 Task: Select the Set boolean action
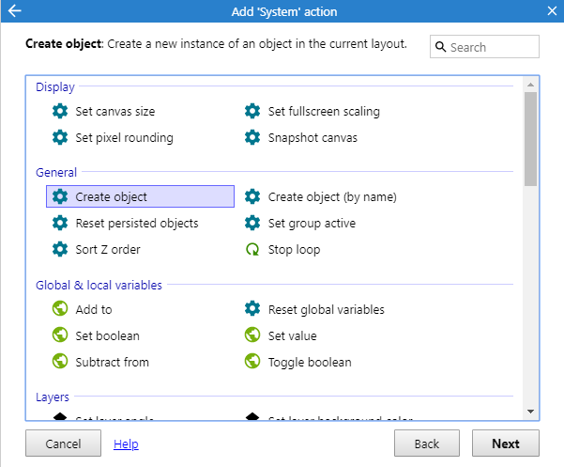107,336
